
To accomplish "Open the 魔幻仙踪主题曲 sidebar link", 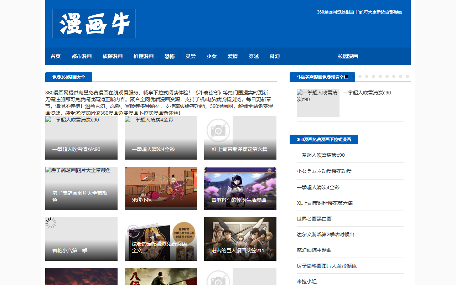I will (314, 250).
